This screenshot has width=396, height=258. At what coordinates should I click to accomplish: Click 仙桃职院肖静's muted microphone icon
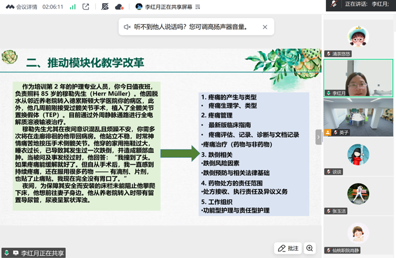[x=328, y=250]
